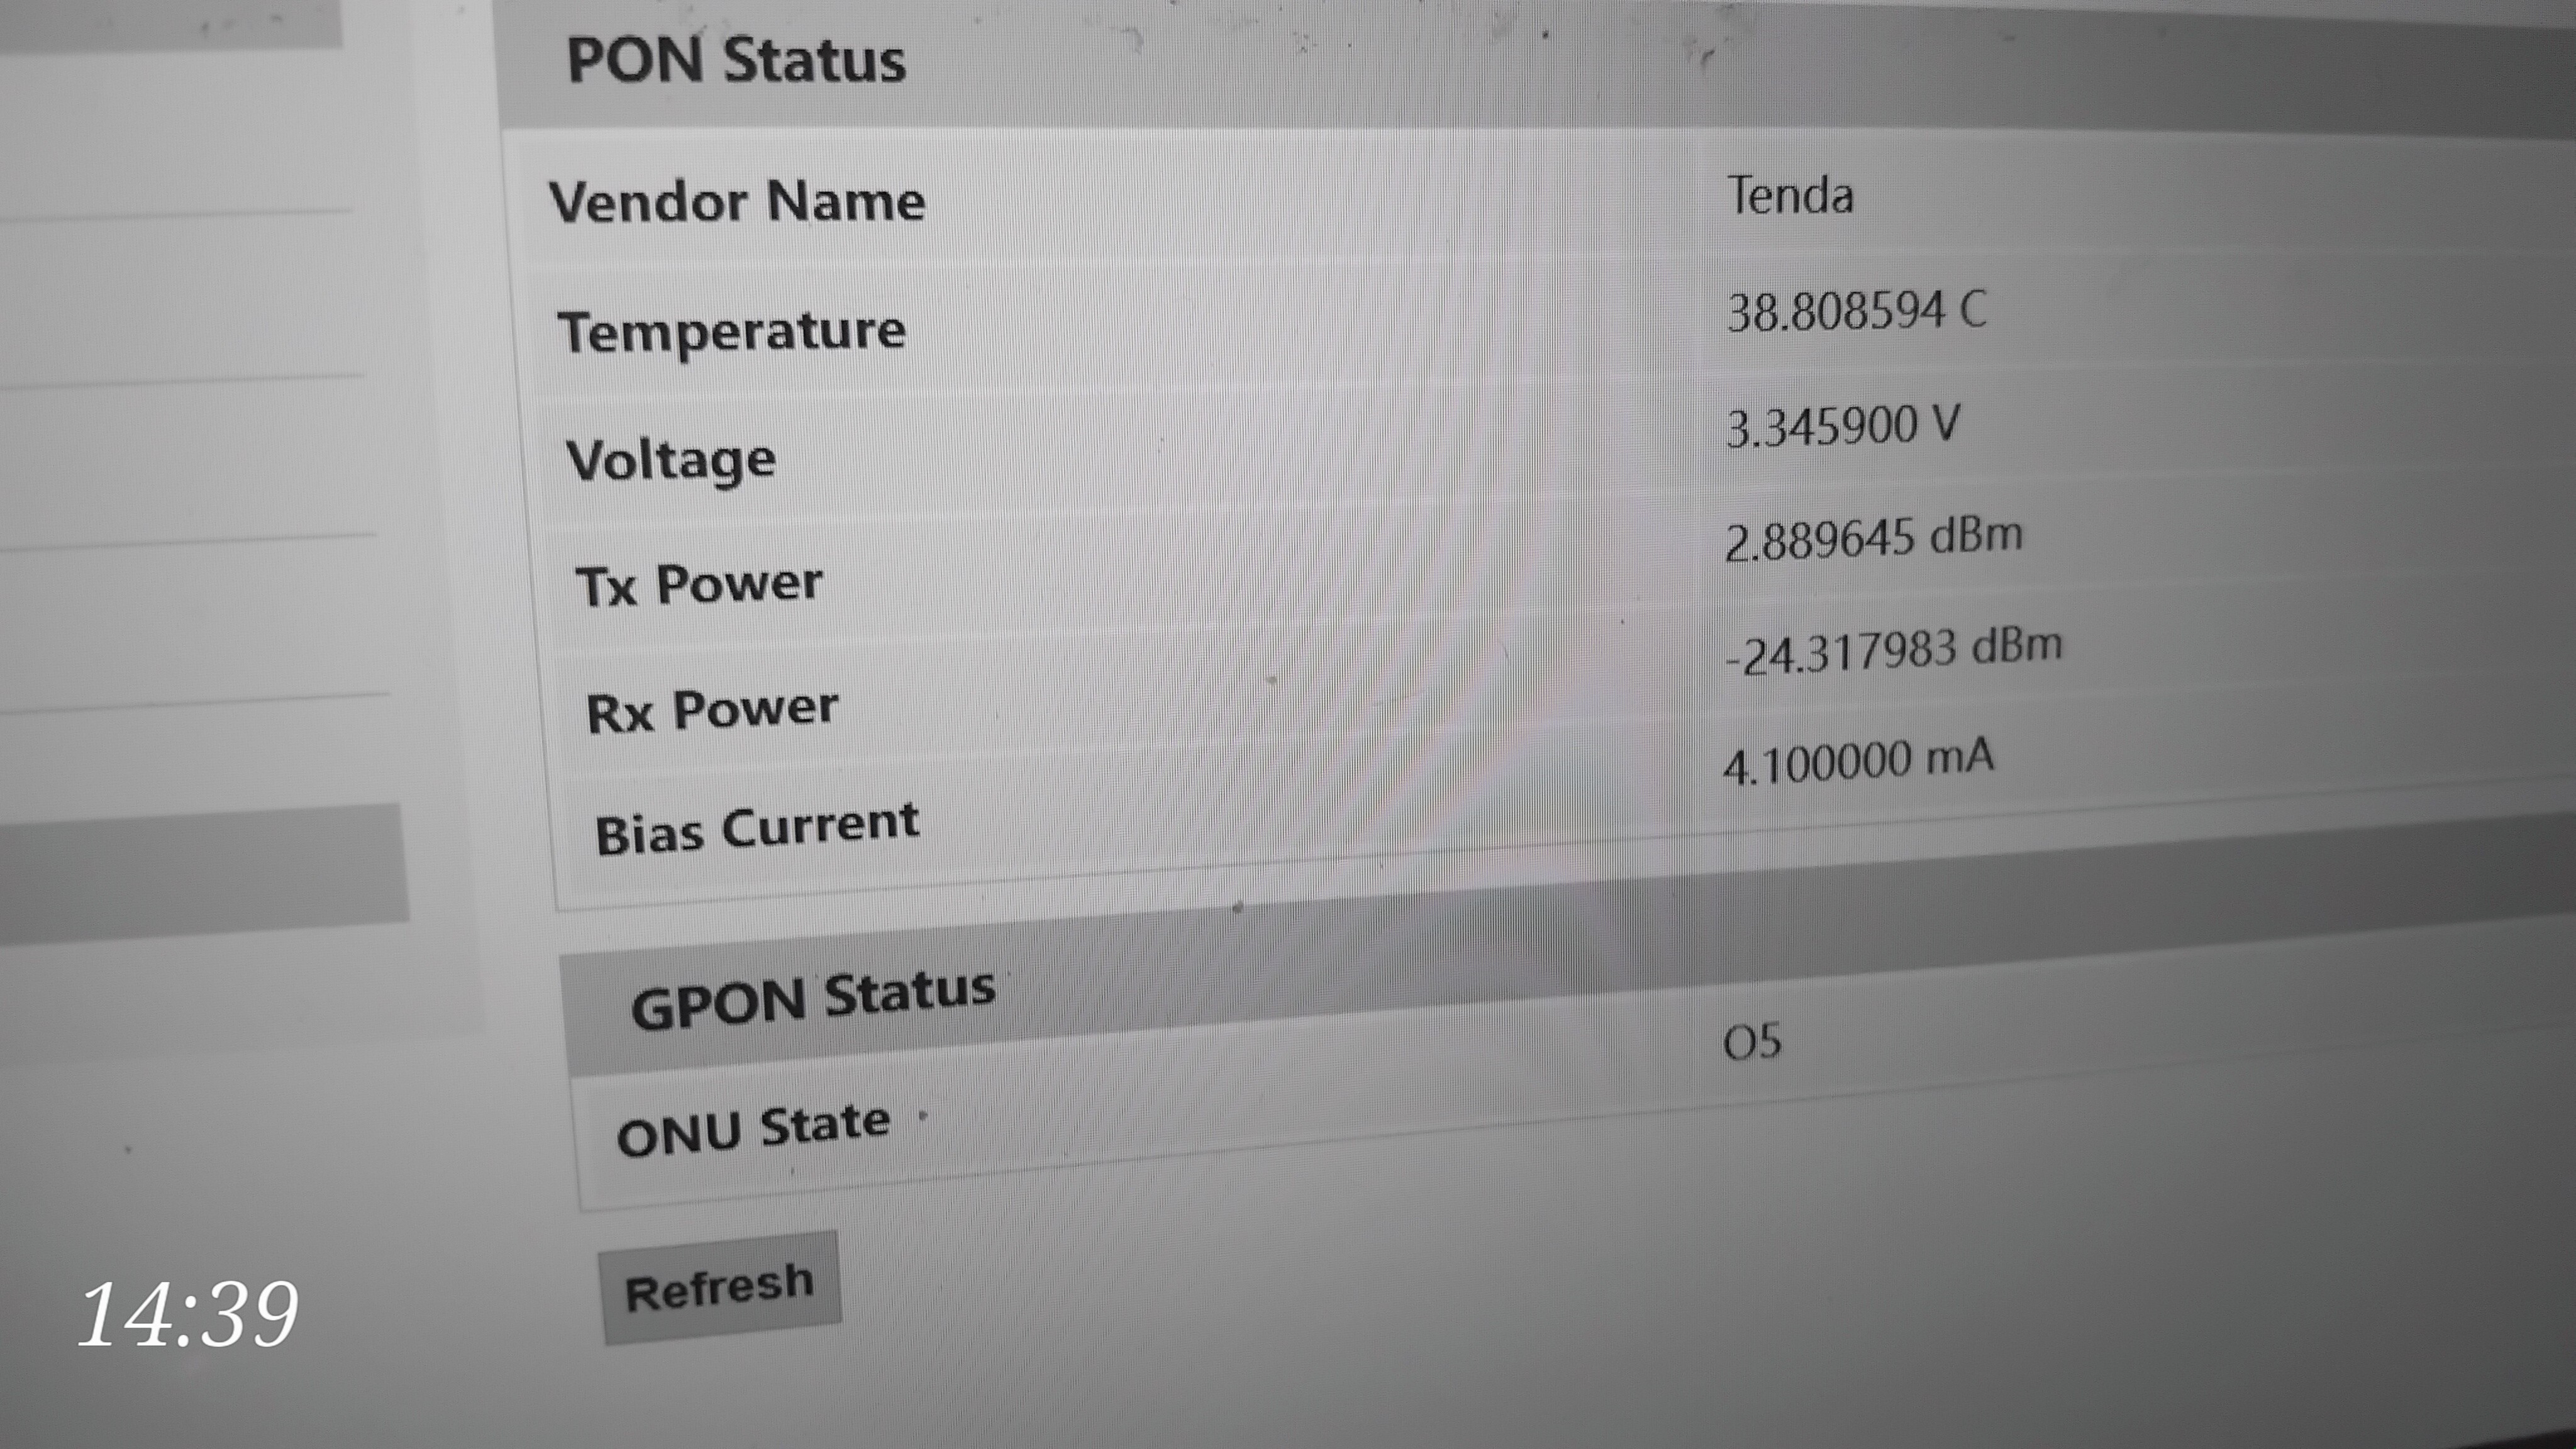Click the GPON Status section header

click(x=812, y=998)
